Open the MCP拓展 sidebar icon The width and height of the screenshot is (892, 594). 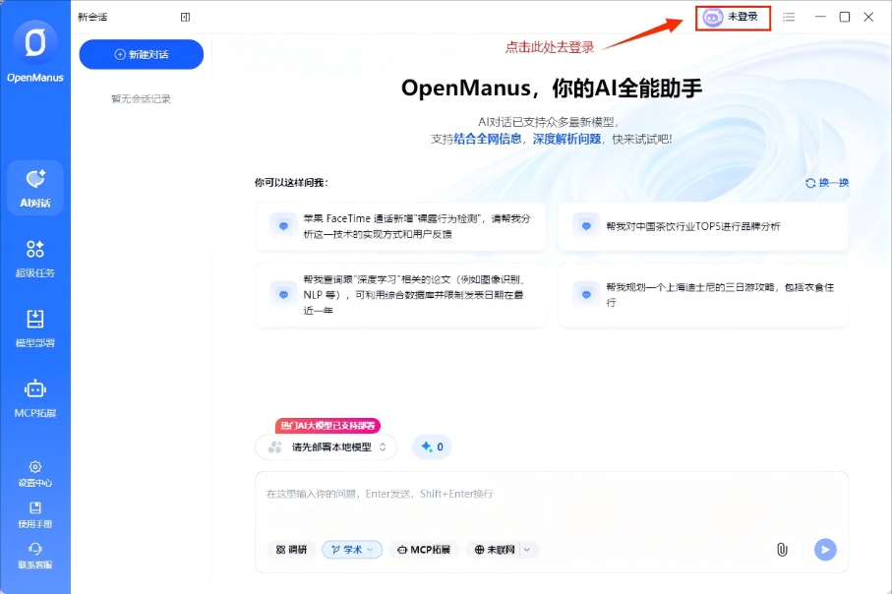click(x=35, y=398)
